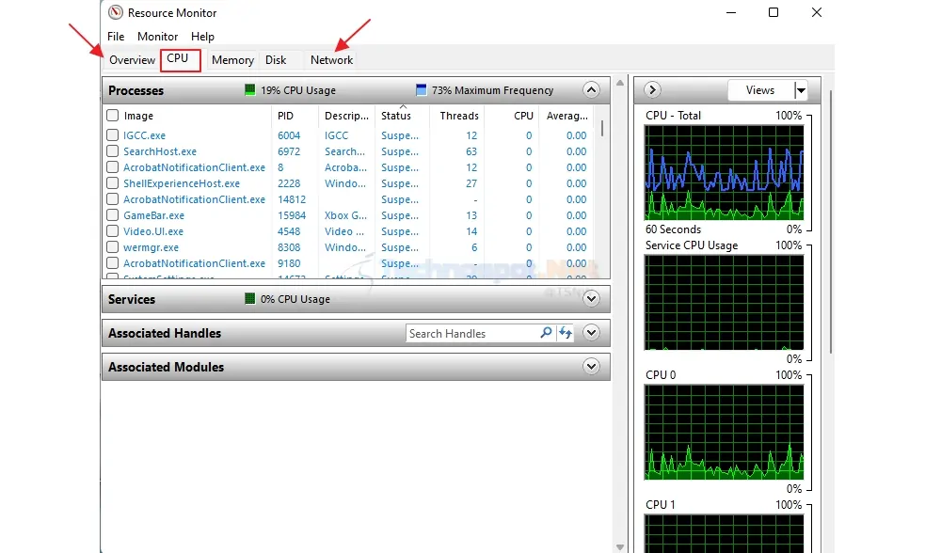Select the ShellExperienceHost.exe checkbox
This screenshot has height=553, width=941.
point(112,183)
